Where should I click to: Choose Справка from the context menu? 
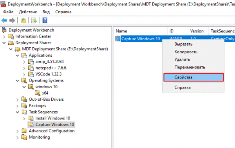point(193,87)
